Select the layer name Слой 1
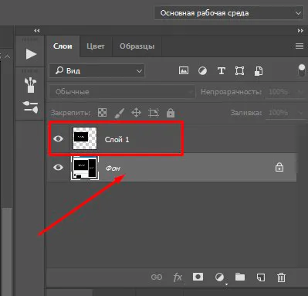Image resolution: width=308 pixels, height=296 pixels. click(117, 140)
